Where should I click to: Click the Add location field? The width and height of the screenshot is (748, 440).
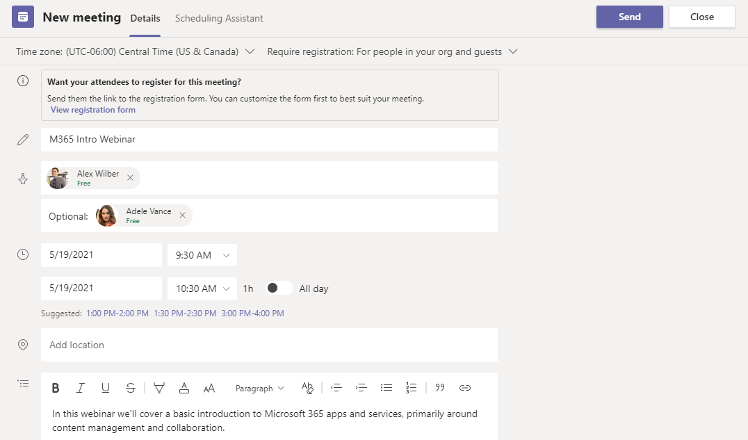coord(270,345)
